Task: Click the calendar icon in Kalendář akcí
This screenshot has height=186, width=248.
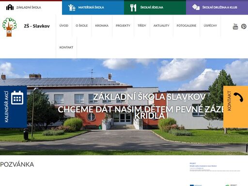Action: (17, 98)
